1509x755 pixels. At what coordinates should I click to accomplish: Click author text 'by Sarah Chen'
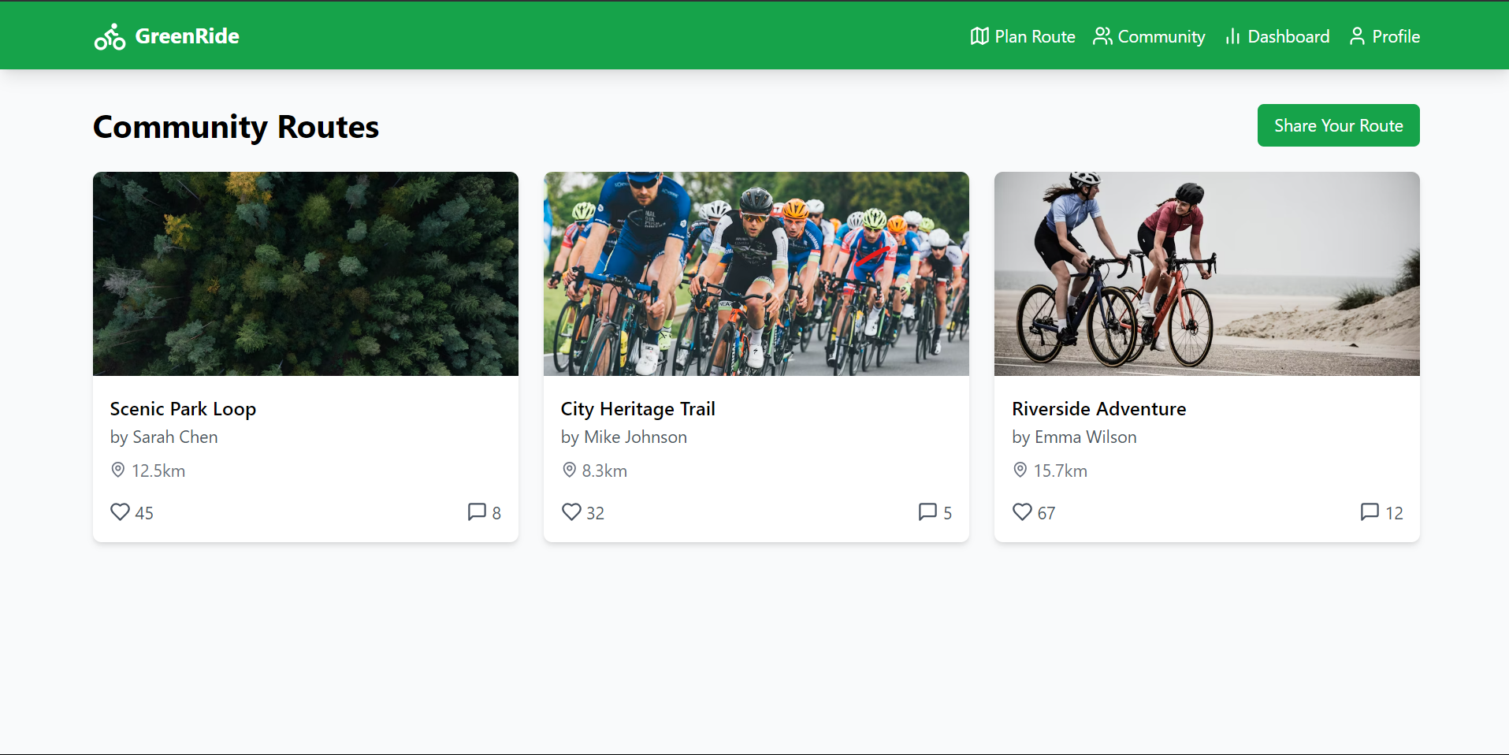tap(164, 437)
